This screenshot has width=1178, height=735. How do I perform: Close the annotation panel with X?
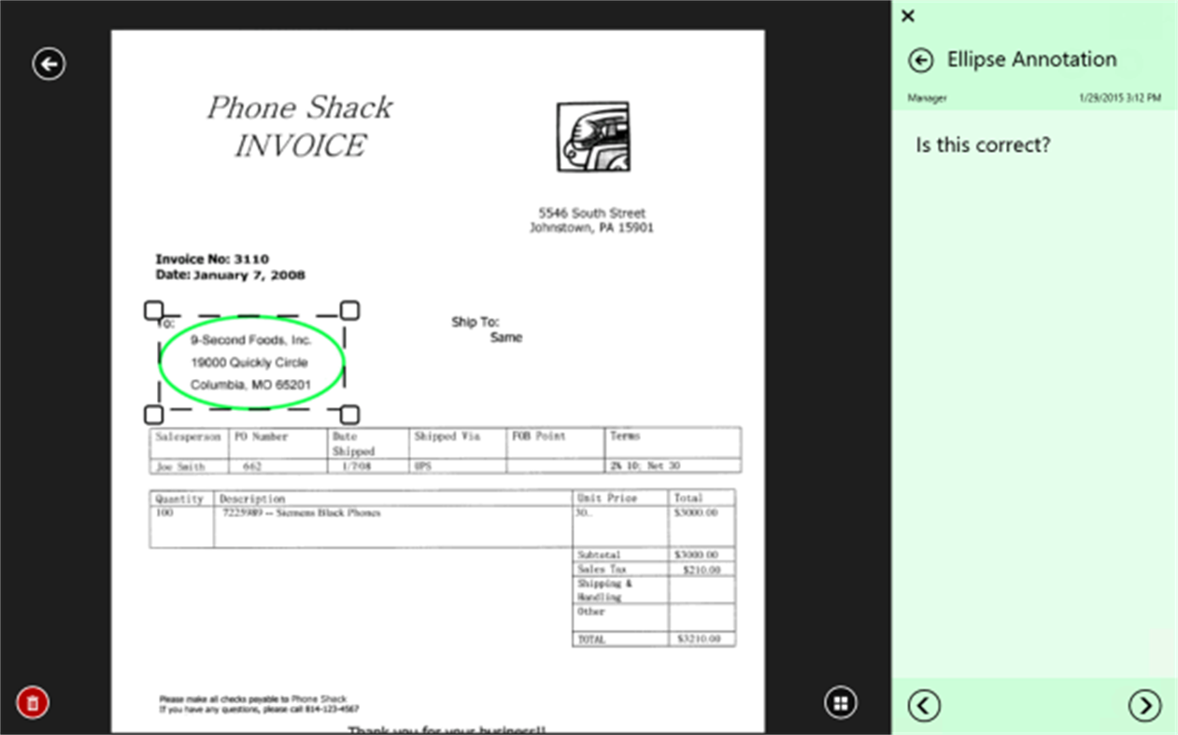pos(908,16)
